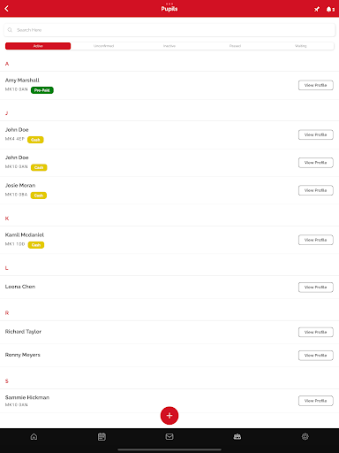The width and height of the screenshot is (339, 453).
Task: Open the messages envelope icon
Action: tap(169, 436)
